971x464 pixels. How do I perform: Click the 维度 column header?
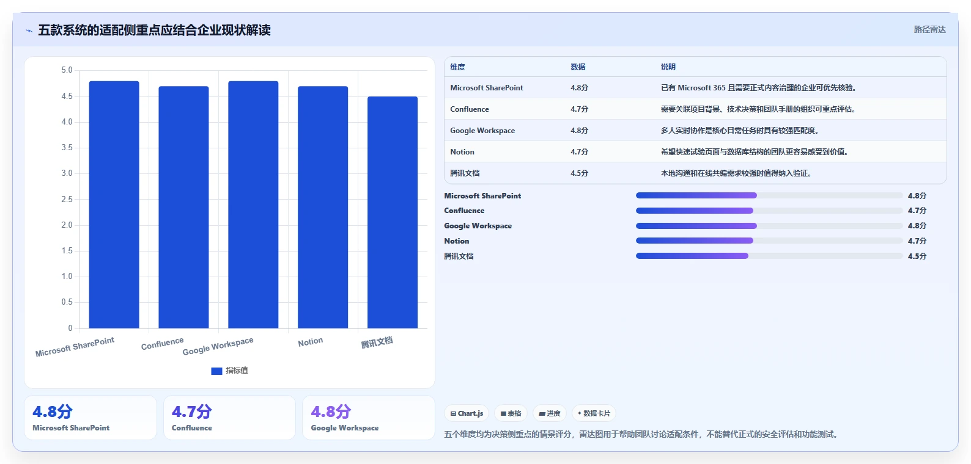coord(457,67)
